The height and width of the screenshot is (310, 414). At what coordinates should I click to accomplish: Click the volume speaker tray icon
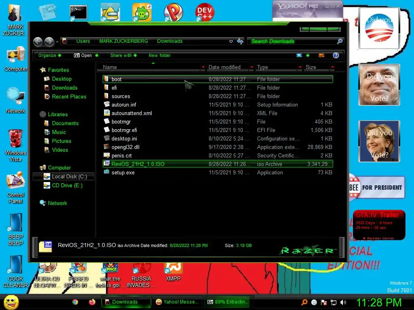pos(343,302)
